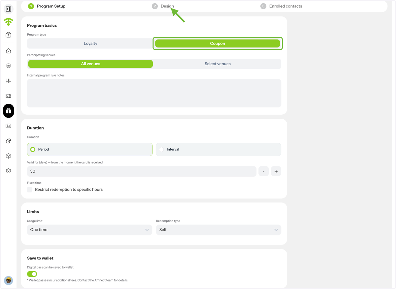Screen dimensions: 396x289
Task: Expand the sidebar panel icon
Action: click(9, 9)
